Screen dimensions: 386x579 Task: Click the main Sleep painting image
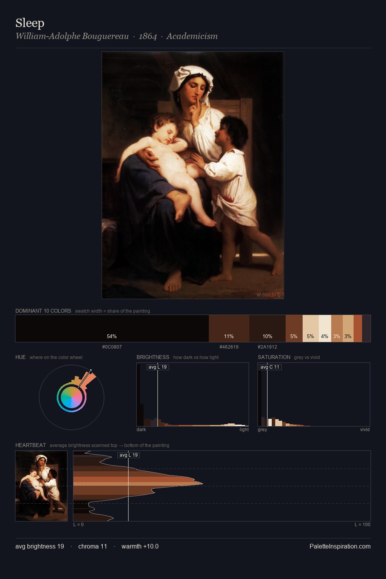pyautogui.click(x=193, y=175)
